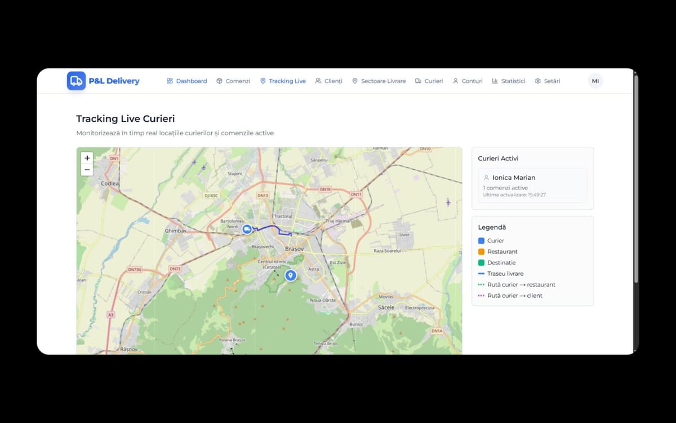Select the Tracking Live nav item
676x423 pixels.
point(283,81)
